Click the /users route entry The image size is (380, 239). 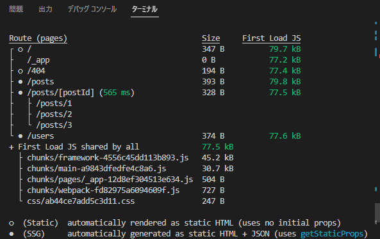point(40,136)
